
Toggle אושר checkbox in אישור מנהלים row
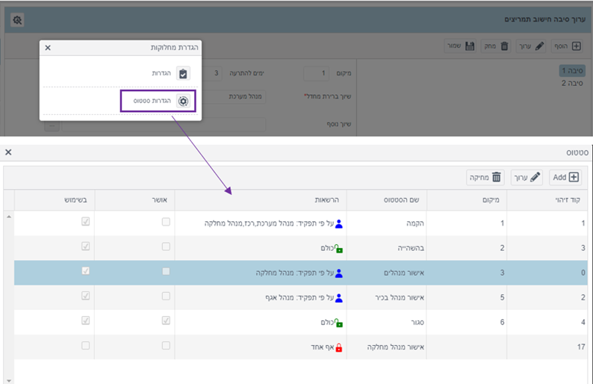[166, 271]
